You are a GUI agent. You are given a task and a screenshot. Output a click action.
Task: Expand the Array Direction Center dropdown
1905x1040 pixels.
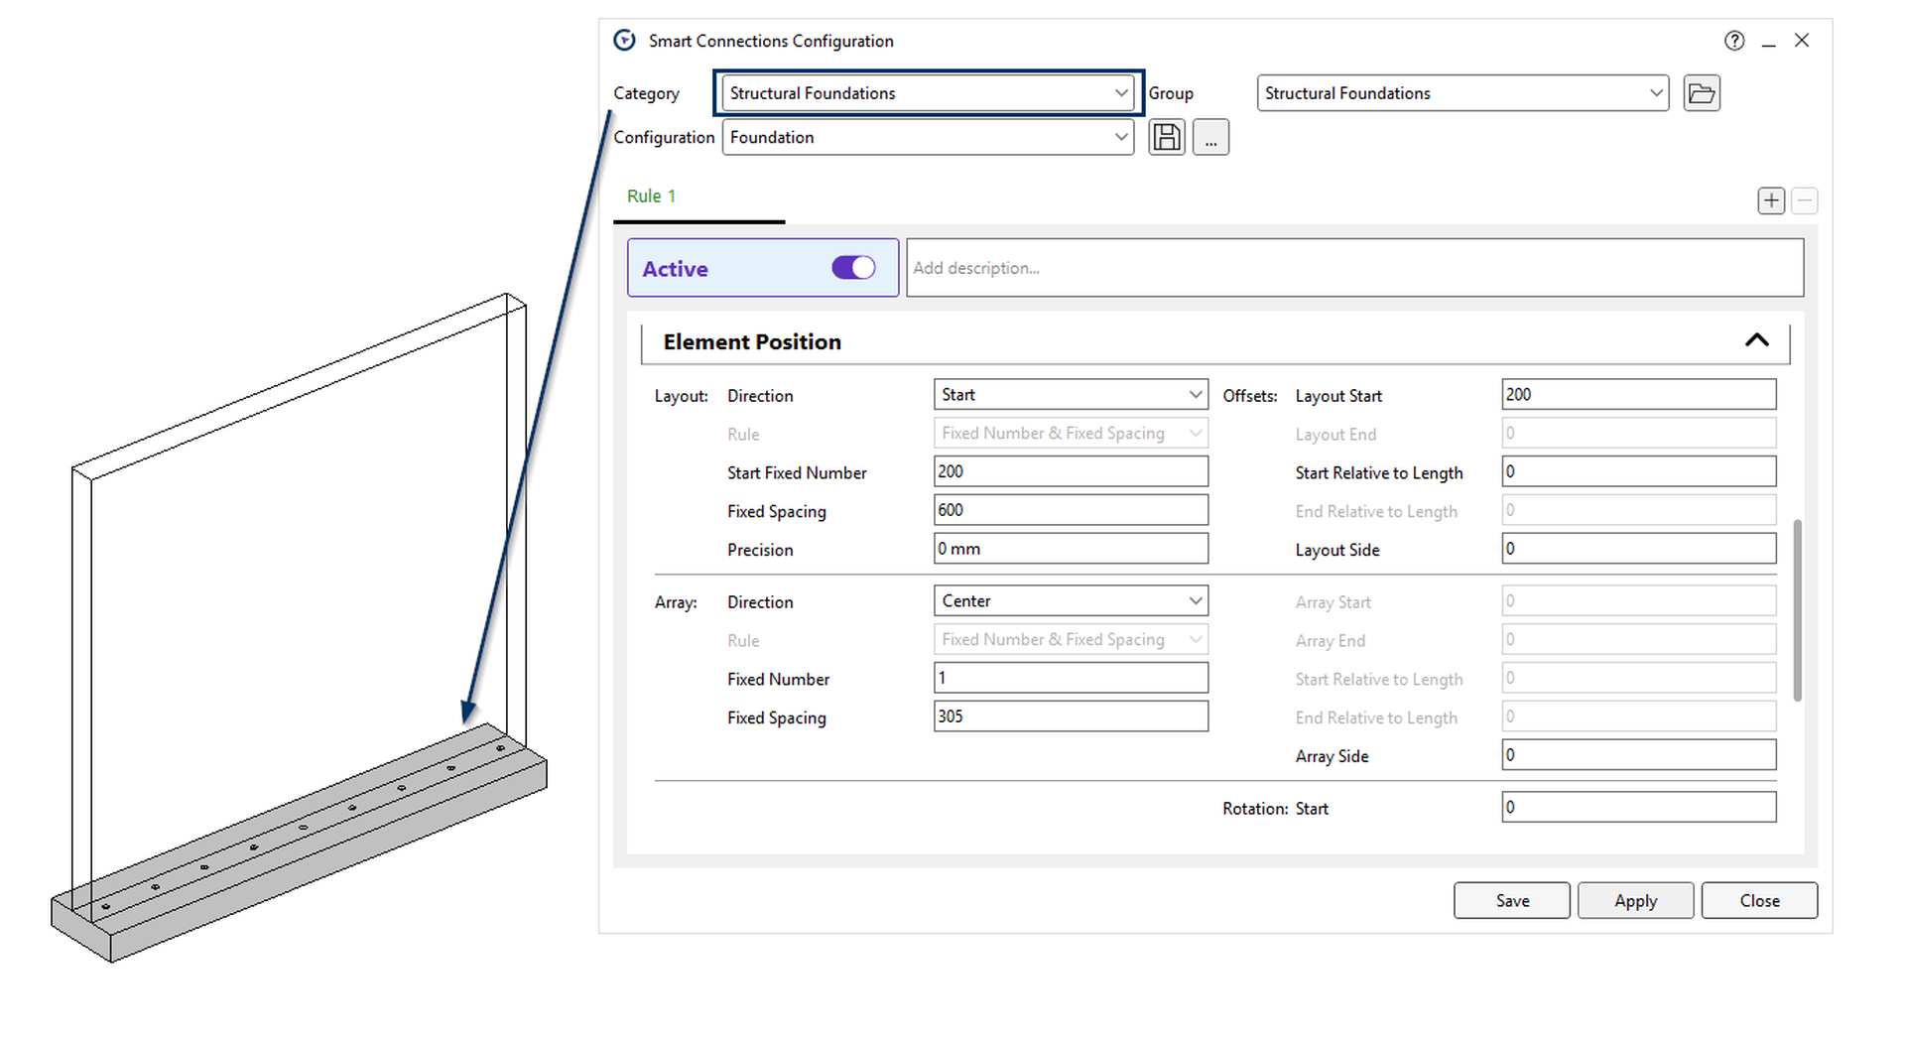tap(1071, 601)
